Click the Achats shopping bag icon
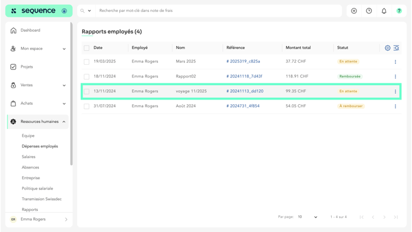The height and width of the screenshot is (232, 412). (13, 103)
